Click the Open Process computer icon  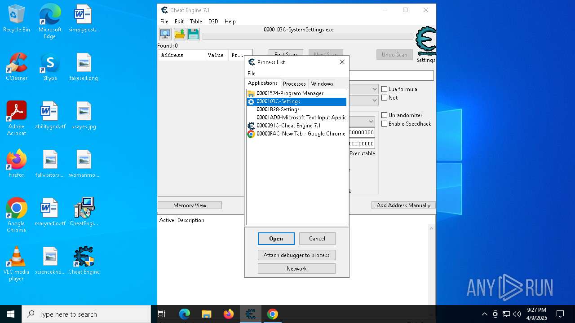point(165,34)
